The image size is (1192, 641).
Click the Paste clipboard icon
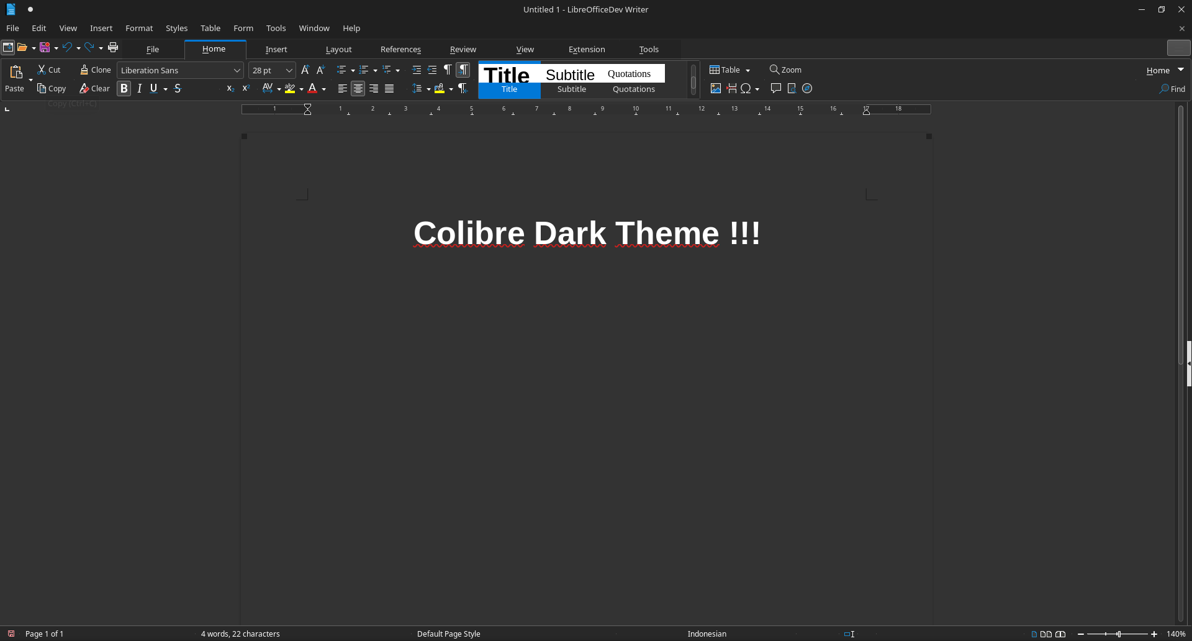16,71
